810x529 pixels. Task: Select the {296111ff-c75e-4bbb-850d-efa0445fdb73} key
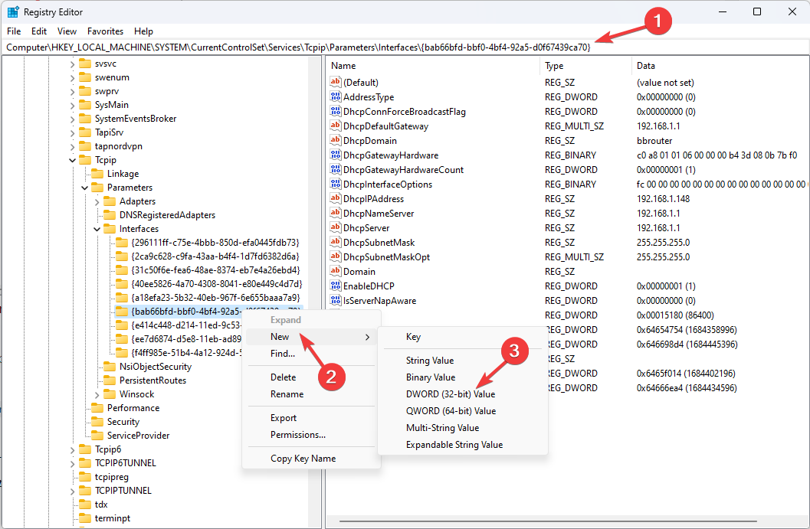click(x=215, y=243)
